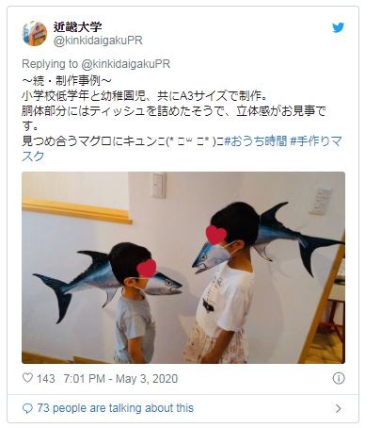The height and width of the screenshot is (428, 381).
Task: Click the Replying to label text
Action: (x=50, y=64)
